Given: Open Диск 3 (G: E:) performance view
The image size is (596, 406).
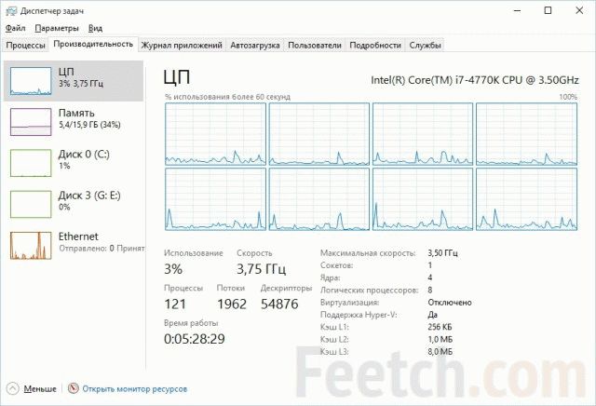Looking at the screenshot, I should (74, 204).
